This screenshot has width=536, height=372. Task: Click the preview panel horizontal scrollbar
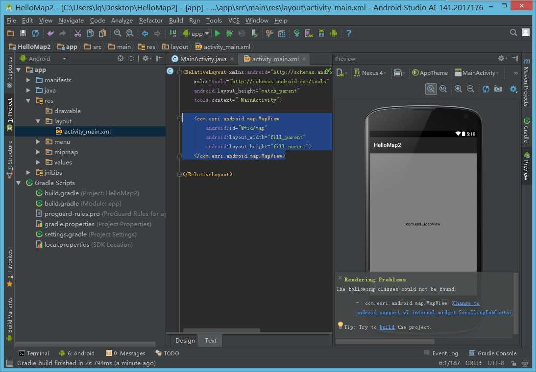pos(385,342)
